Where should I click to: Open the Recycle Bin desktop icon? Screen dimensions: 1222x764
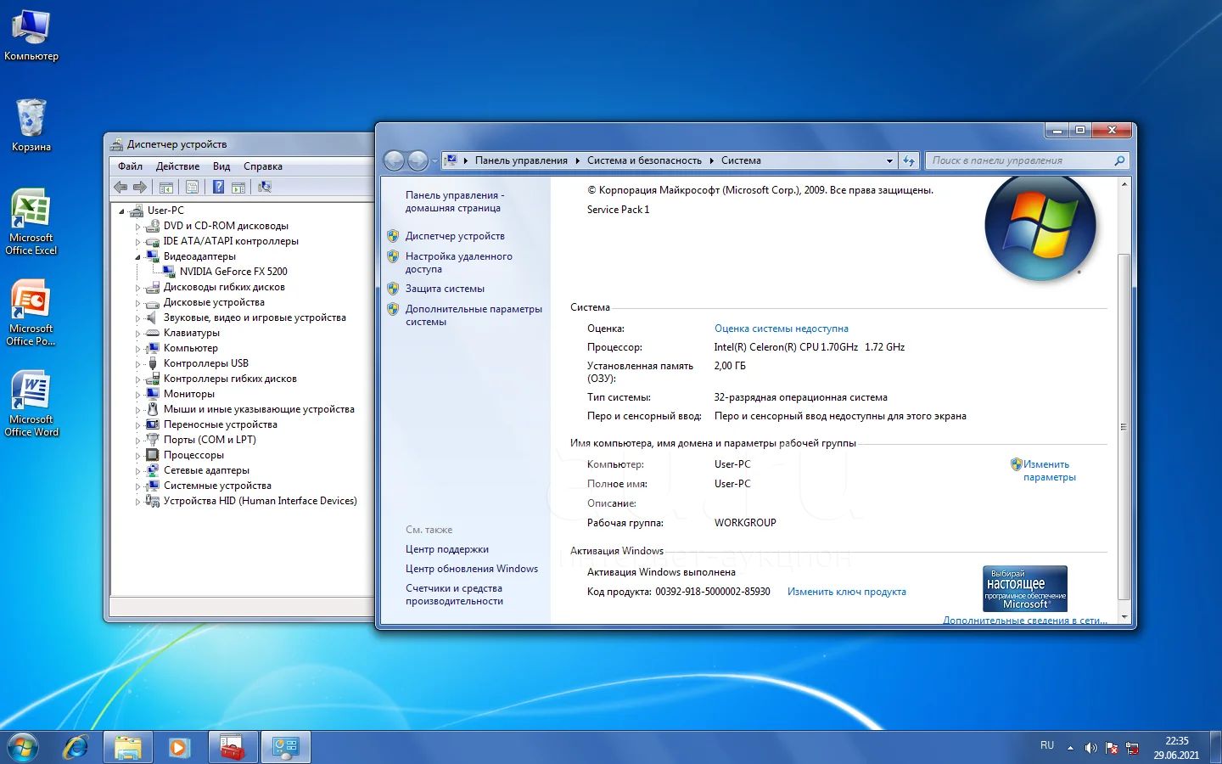coord(31,126)
